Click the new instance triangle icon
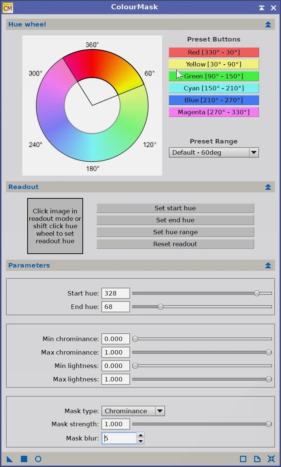Image resolution: width=281 pixels, height=467 pixels. (x=10, y=459)
